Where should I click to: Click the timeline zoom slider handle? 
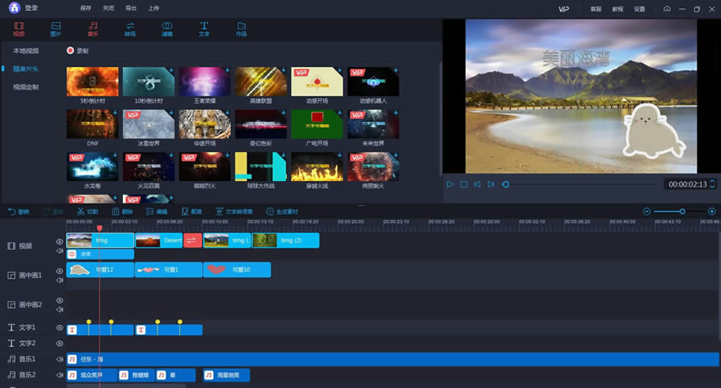coord(682,212)
